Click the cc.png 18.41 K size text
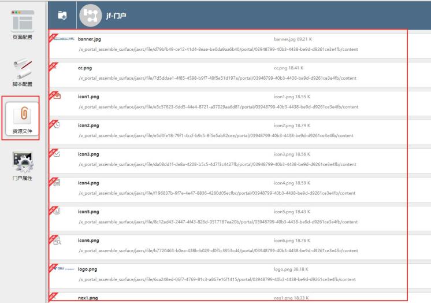This screenshot has height=303, width=431. [289, 68]
